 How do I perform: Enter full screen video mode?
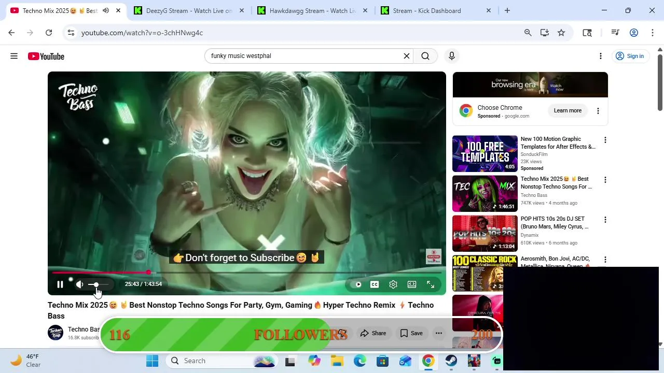click(x=431, y=284)
